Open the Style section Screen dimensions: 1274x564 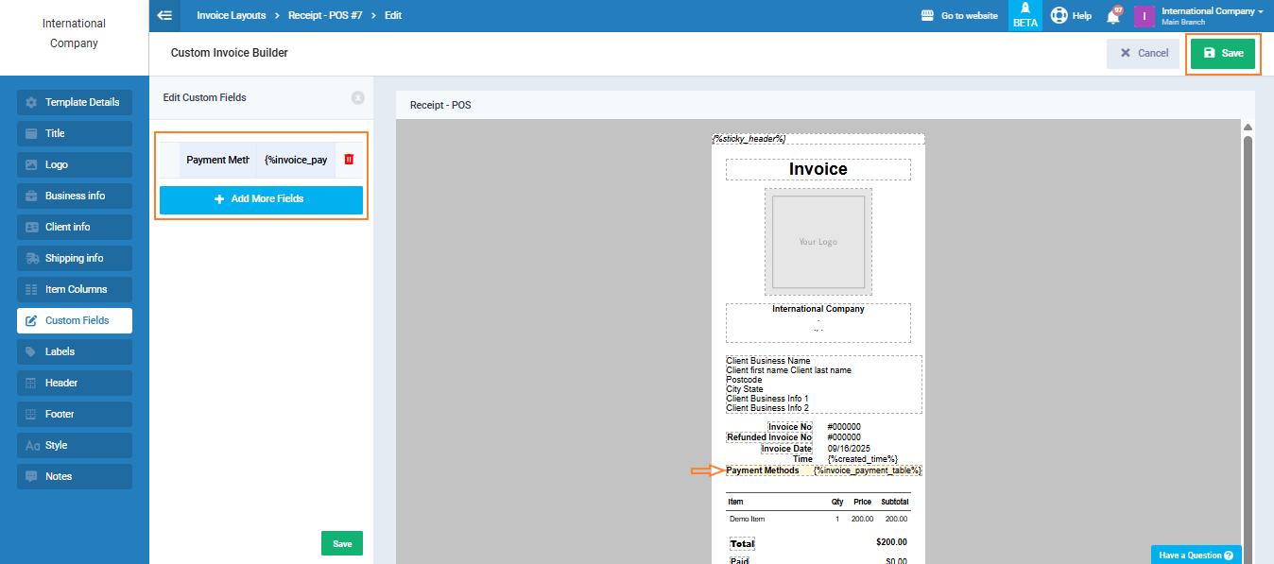[x=75, y=445]
